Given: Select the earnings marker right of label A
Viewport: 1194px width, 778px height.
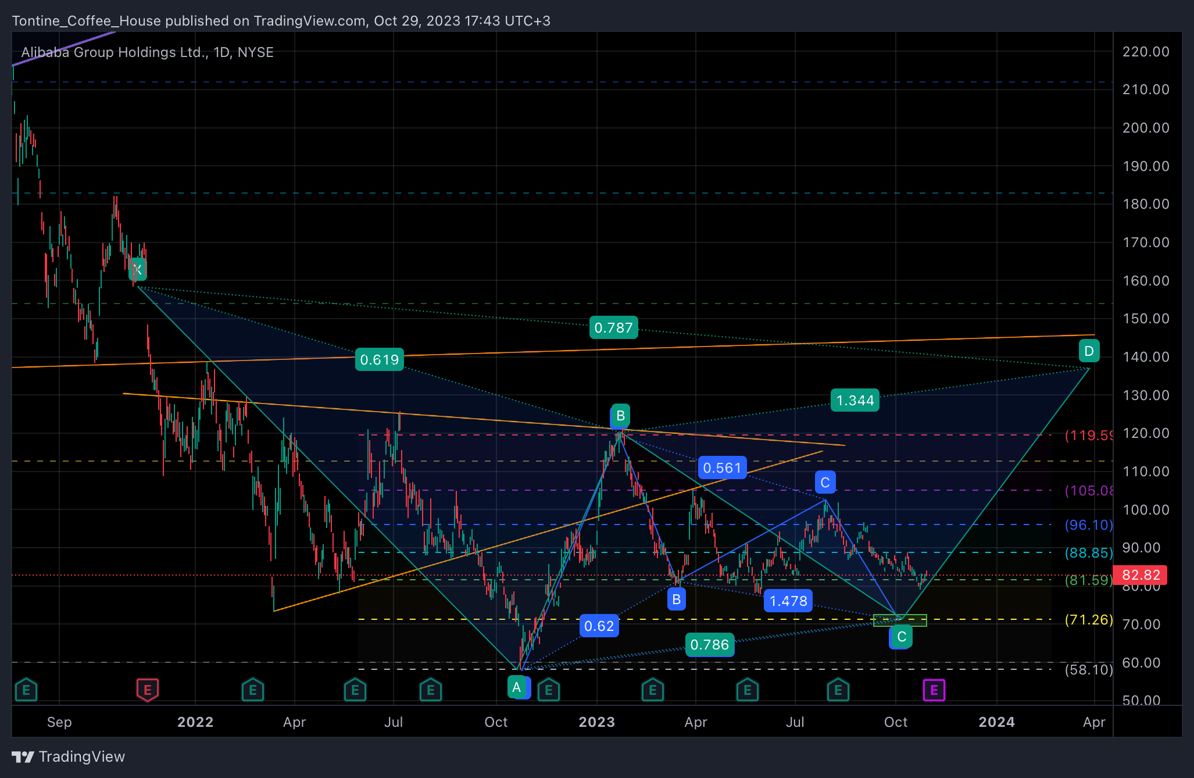Looking at the screenshot, I should point(548,690).
